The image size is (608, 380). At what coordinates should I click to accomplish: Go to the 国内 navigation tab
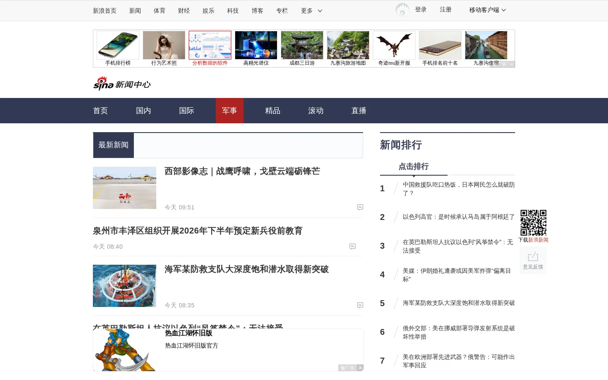[x=144, y=111]
